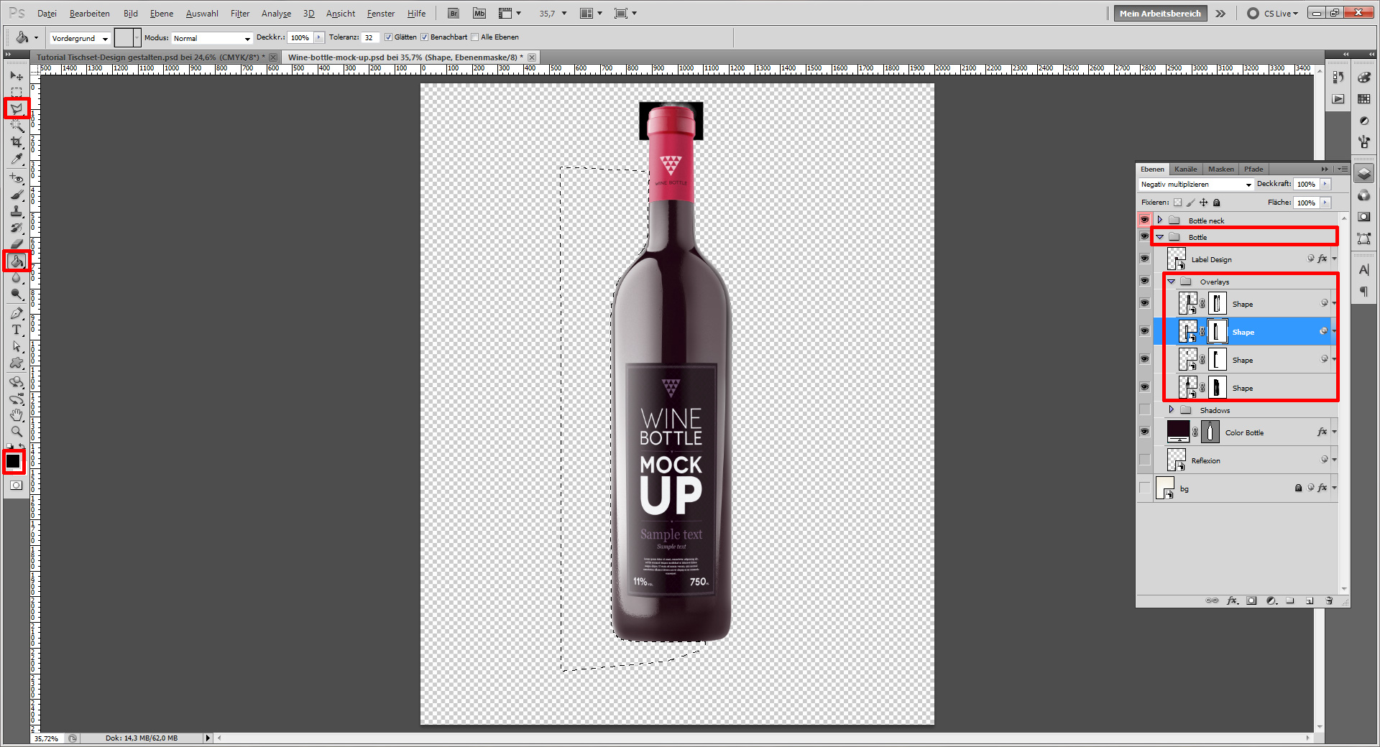Screen dimensions: 1380x747
Task: Click the Mein Arbeitsbereich button
Action: click(1159, 13)
